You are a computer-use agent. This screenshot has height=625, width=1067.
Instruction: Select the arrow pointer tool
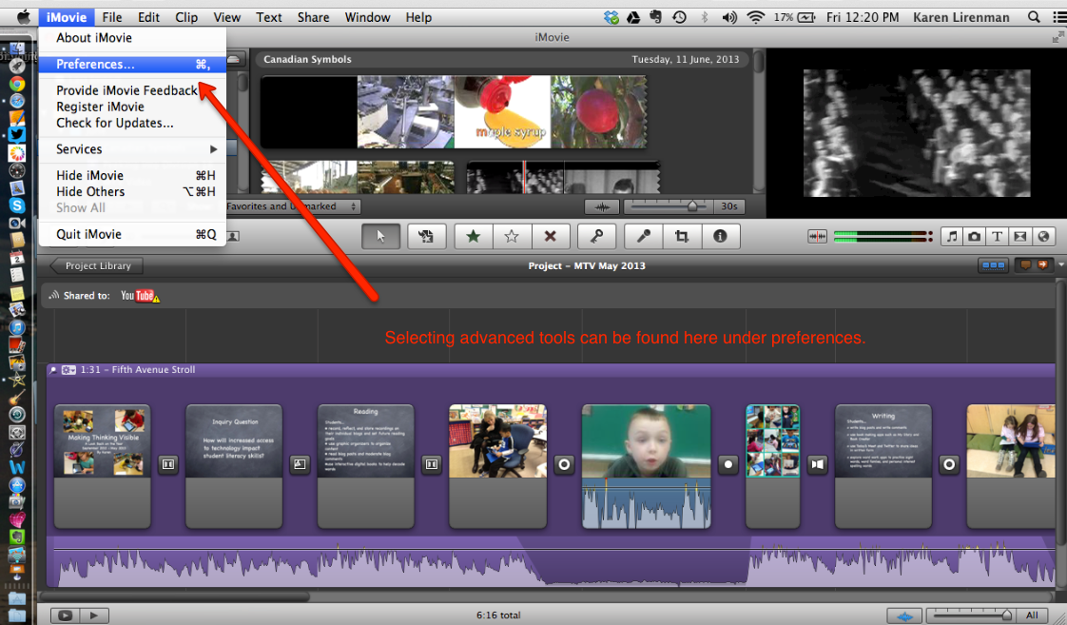click(x=380, y=236)
